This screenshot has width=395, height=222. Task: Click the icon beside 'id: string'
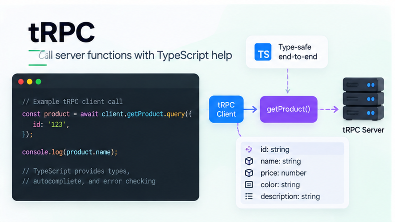249,150
